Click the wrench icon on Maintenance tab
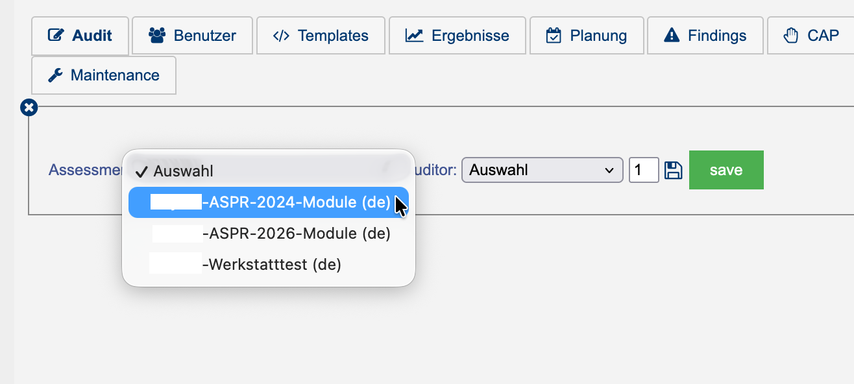The width and height of the screenshot is (854, 384). coord(56,75)
